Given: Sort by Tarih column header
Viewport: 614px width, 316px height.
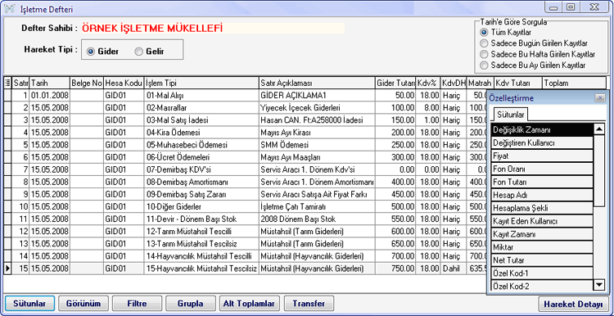Looking at the screenshot, I should point(49,83).
